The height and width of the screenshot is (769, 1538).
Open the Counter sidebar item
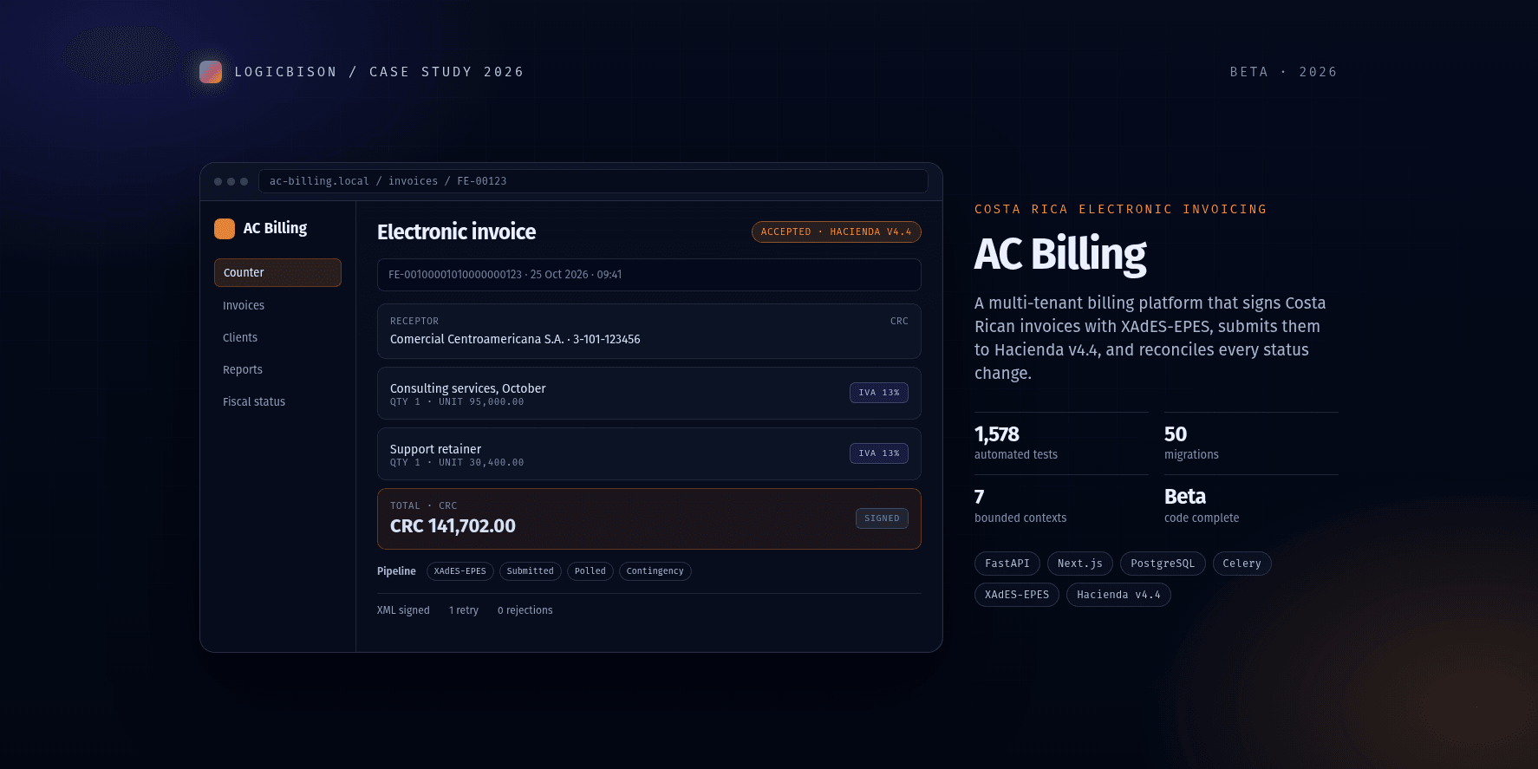pos(277,272)
